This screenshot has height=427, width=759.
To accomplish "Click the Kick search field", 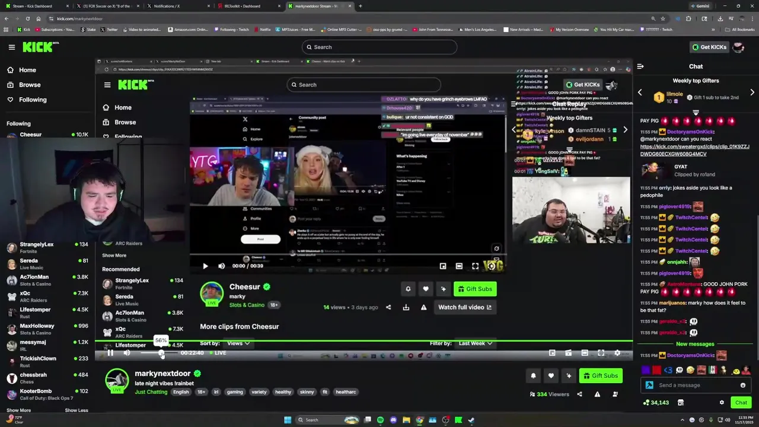I will tap(379, 47).
